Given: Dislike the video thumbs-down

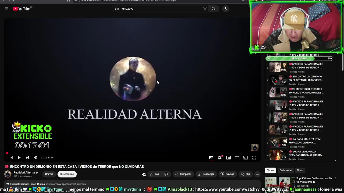Looking at the screenshot, I should tap(166, 174).
